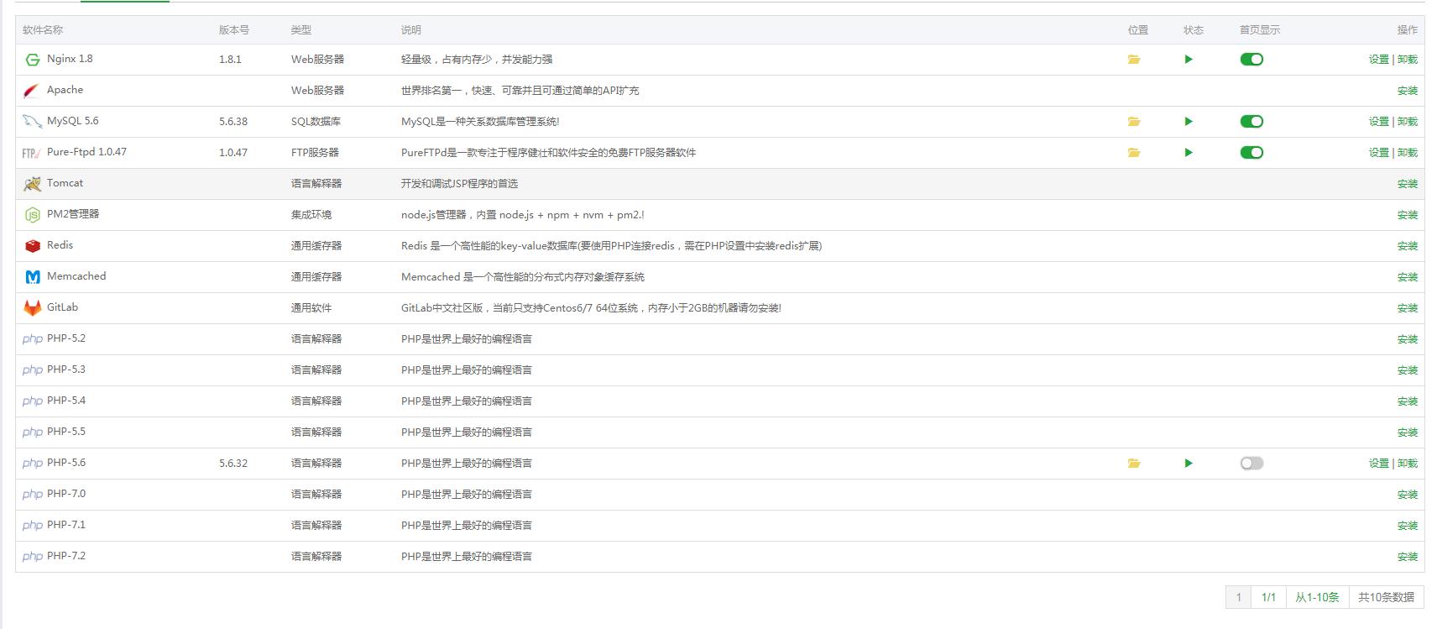Click the 从1-10条 range label
Viewport: 1437px width, 629px height.
click(1317, 597)
